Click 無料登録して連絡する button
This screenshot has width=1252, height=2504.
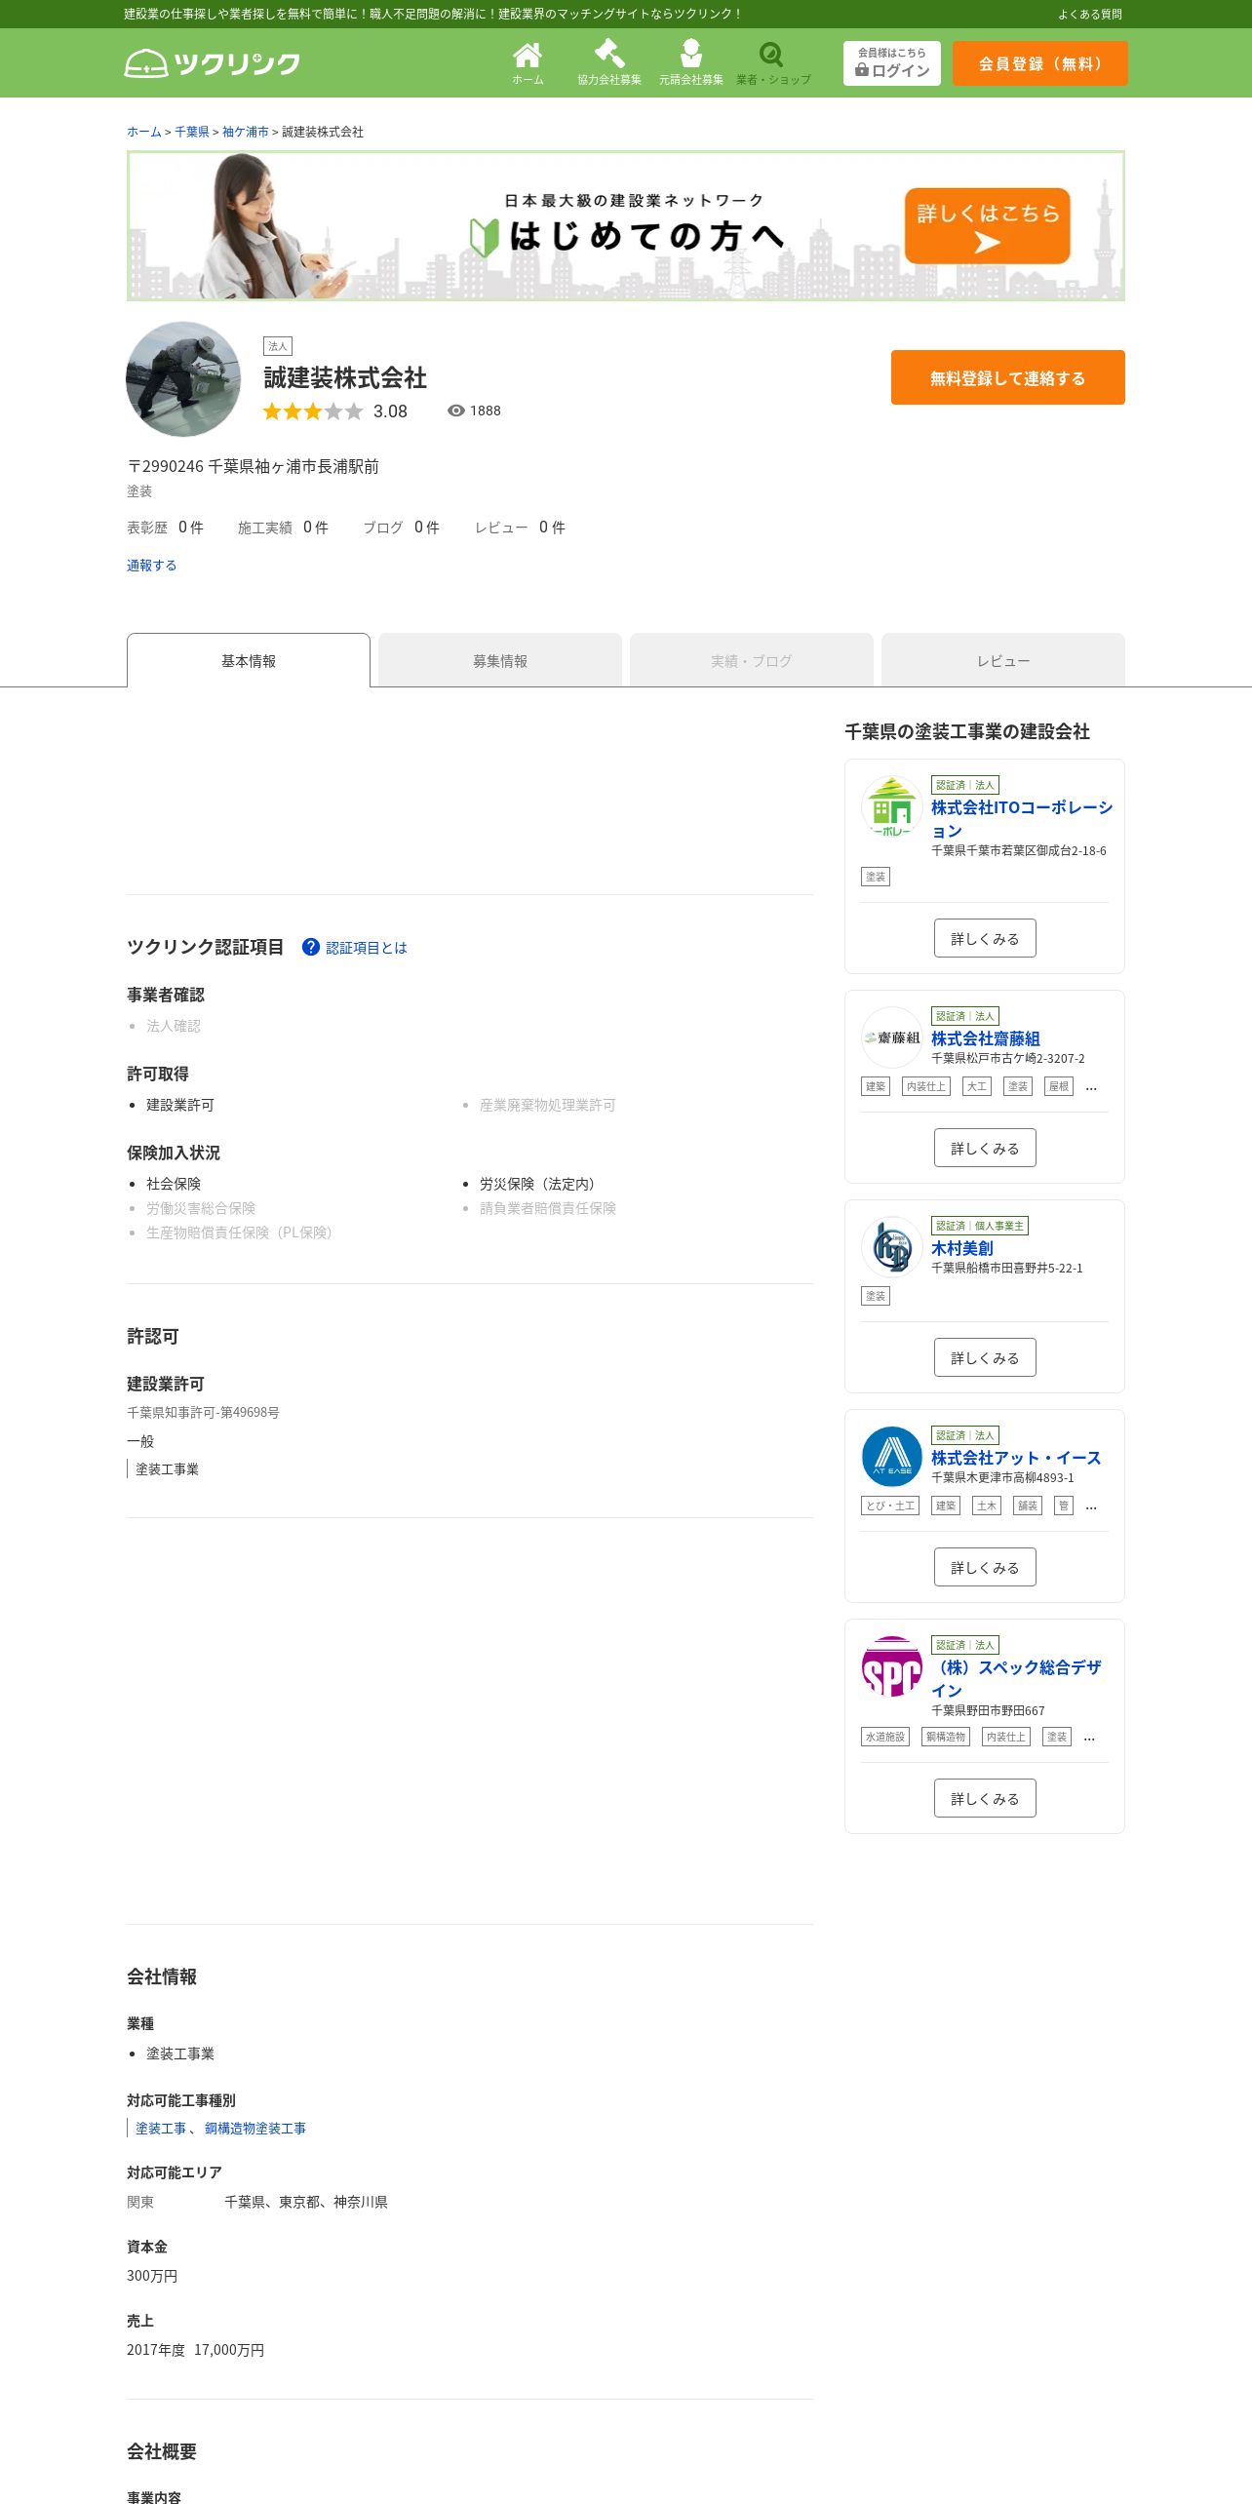click(x=1008, y=377)
